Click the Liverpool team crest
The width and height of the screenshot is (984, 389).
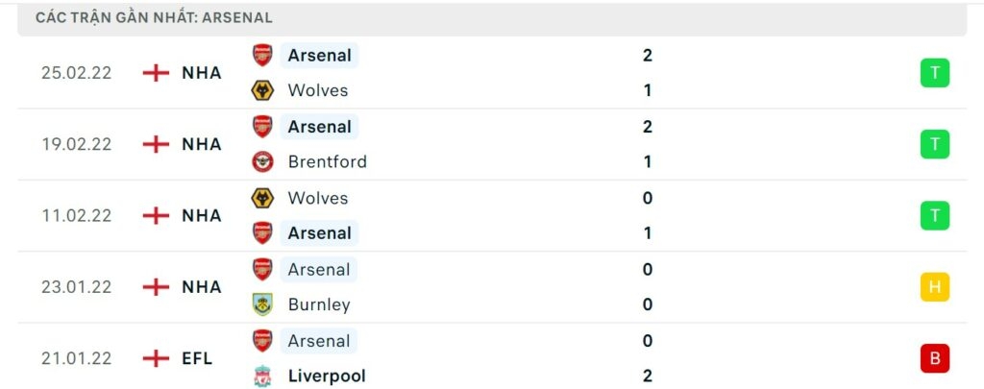coord(262,376)
